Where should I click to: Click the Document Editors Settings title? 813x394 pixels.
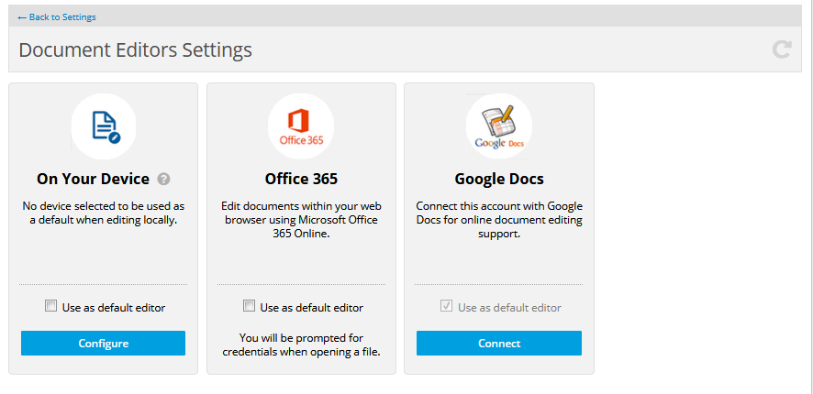click(135, 49)
